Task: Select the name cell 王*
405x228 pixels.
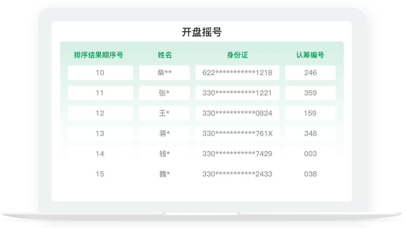Action: pyautogui.click(x=165, y=113)
